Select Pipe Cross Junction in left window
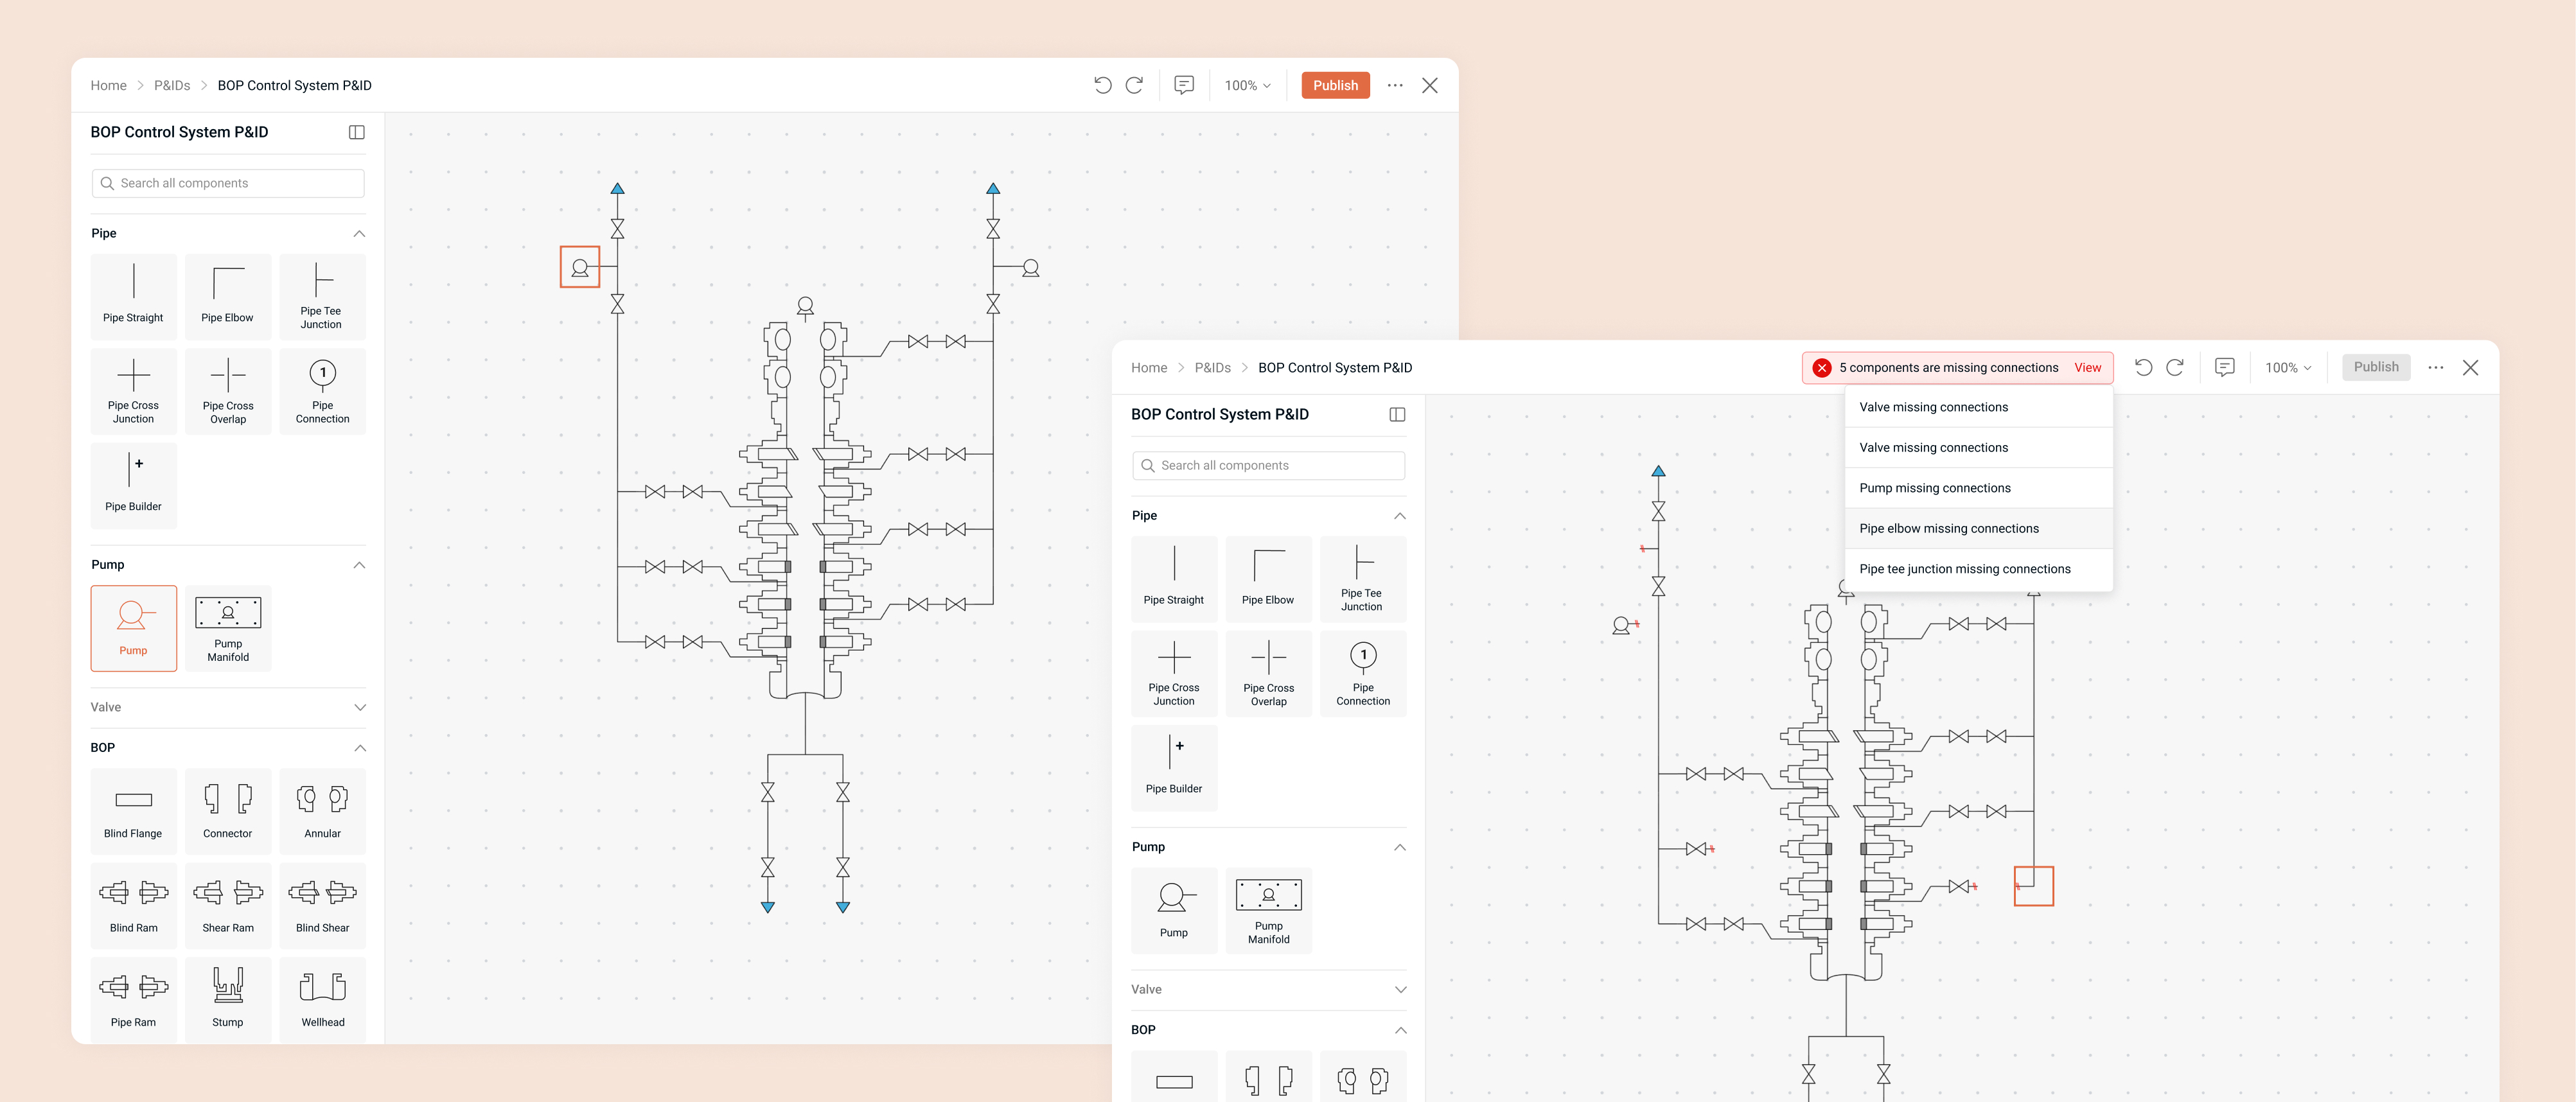The height and width of the screenshot is (1102, 2576). click(x=133, y=391)
